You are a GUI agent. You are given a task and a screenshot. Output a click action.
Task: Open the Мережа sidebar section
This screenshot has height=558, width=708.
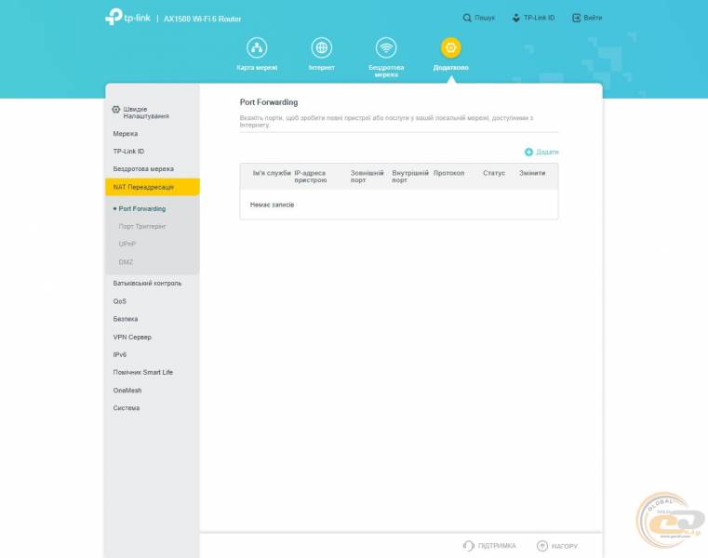coord(126,134)
